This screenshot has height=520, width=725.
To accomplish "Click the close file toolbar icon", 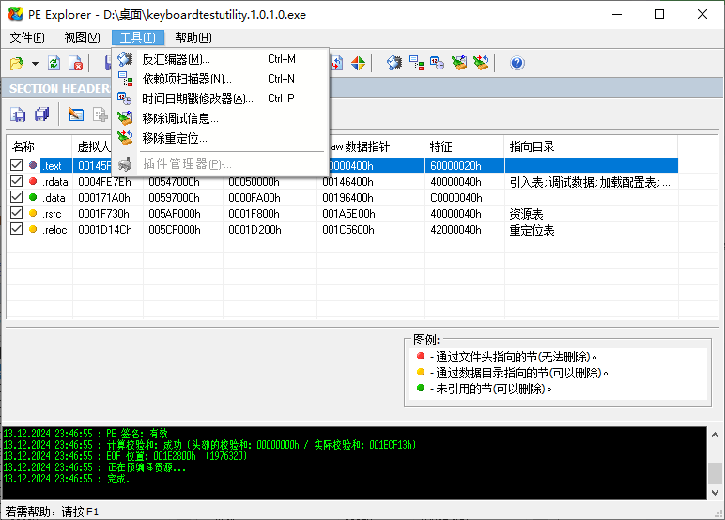I will [x=76, y=63].
